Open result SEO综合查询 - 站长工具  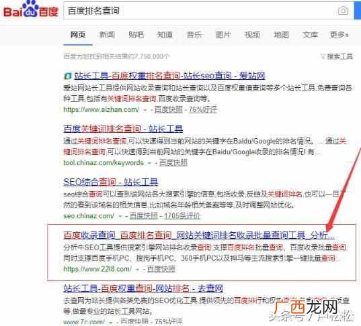(x=111, y=182)
